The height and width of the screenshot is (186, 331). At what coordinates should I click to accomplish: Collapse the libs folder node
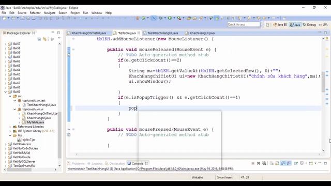[10, 135]
